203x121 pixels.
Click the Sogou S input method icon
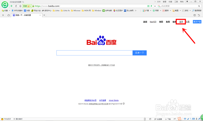pyautogui.click(x=179, y=119)
